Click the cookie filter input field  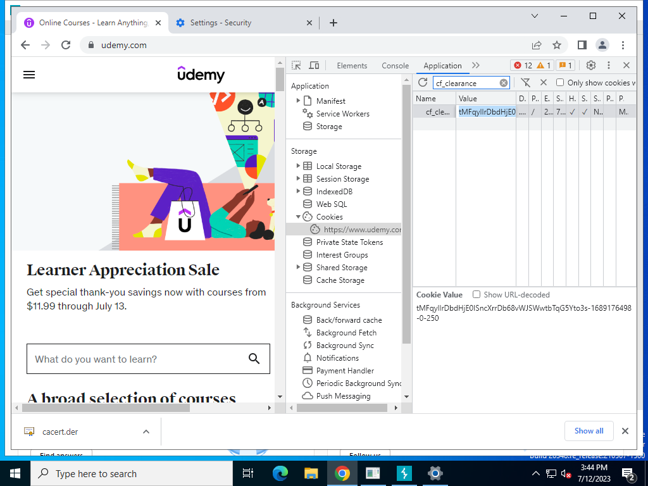(x=466, y=83)
